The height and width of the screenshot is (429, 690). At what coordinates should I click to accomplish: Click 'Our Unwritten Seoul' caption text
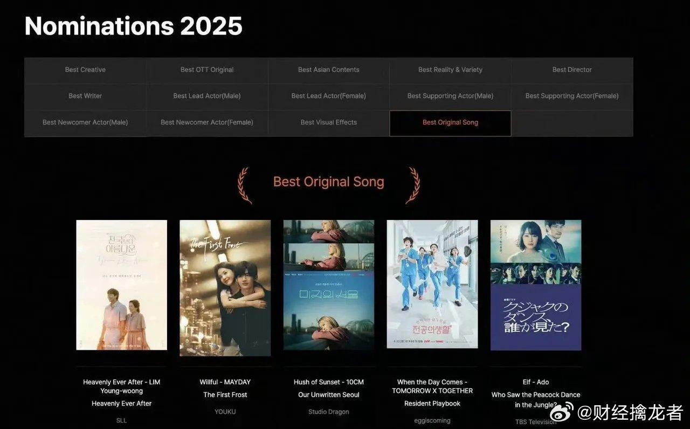(329, 395)
